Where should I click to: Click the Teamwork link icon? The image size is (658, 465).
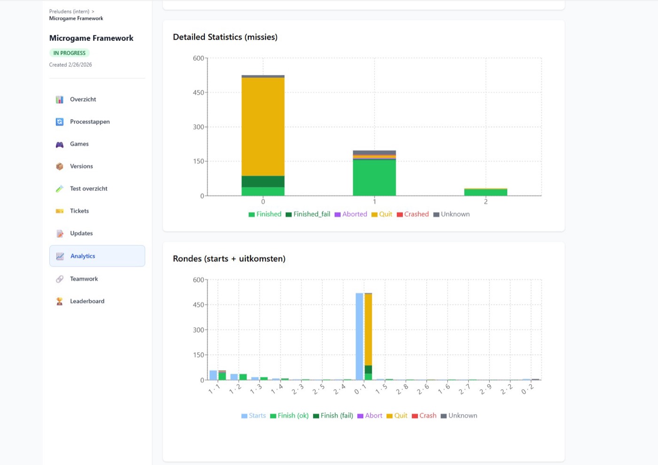60,279
